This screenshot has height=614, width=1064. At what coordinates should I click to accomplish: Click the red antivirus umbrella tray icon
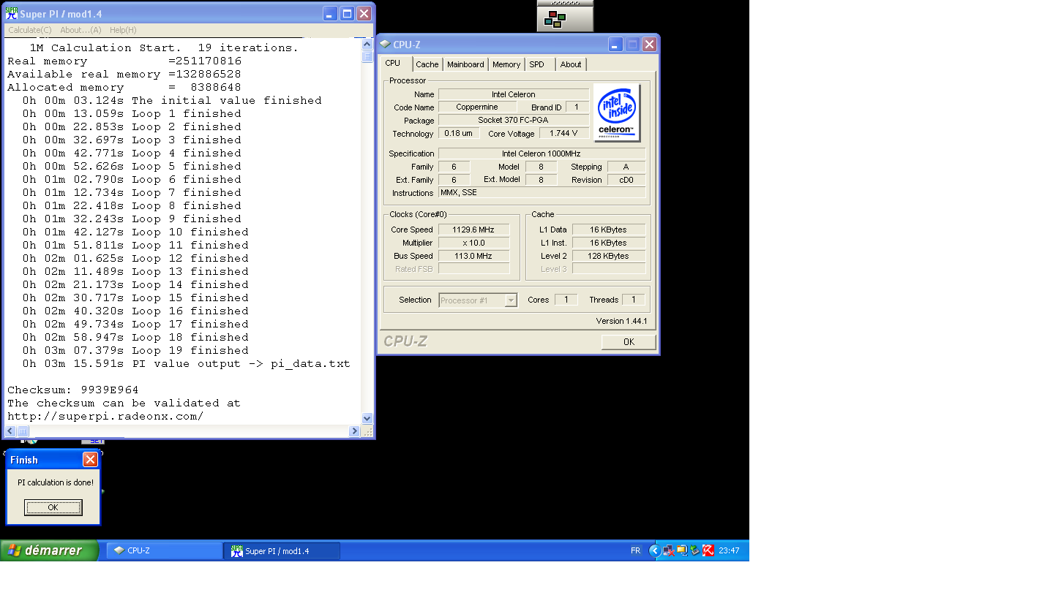coord(708,551)
